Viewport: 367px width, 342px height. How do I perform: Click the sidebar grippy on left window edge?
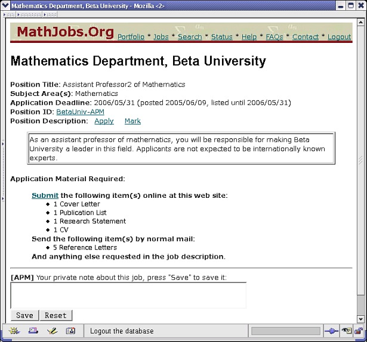pyautogui.click(x=3, y=170)
